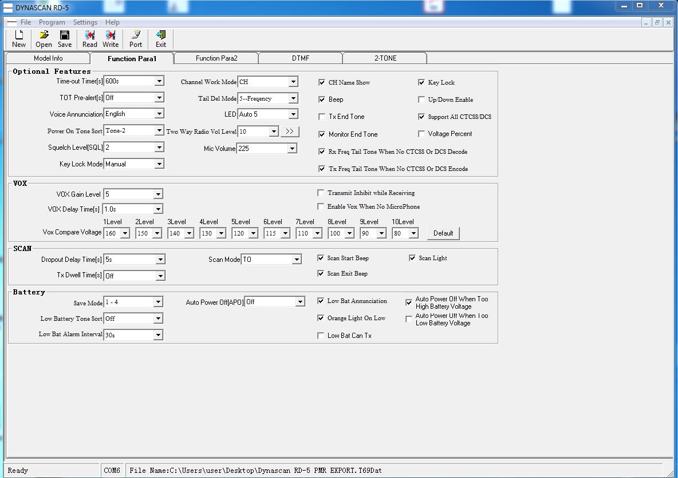Click the Default button for Vox voltages
The height and width of the screenshot is (478, 678).
coord(443,233)
